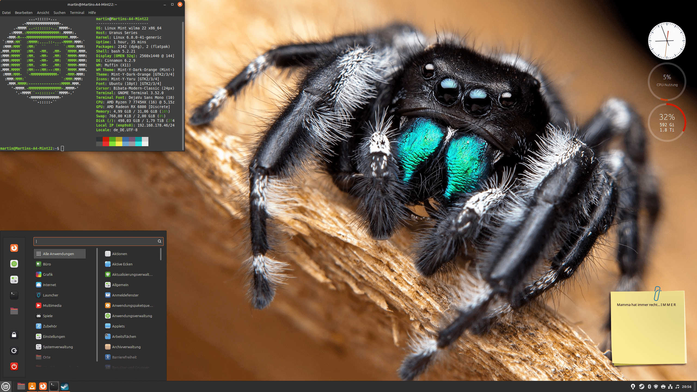Select the Systemverwaltung category
The image size is (697, 392).
60,347
